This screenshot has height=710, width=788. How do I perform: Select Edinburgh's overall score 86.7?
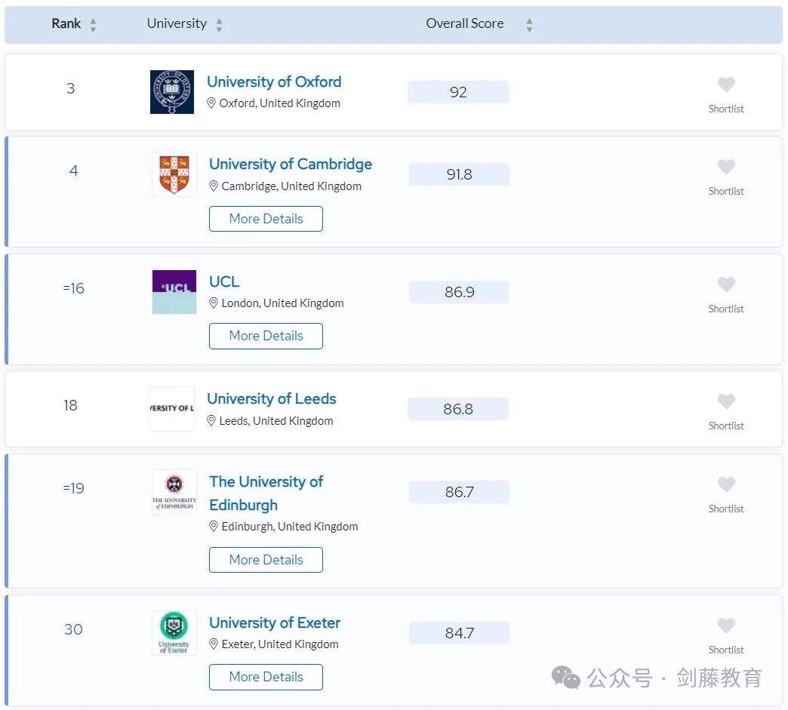[459, 492]
